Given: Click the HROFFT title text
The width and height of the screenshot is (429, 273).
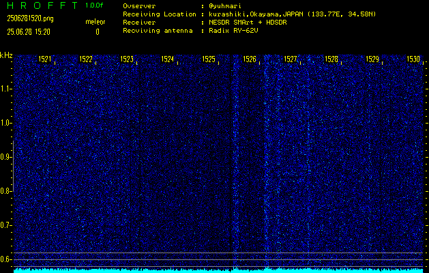Looking at the screenshot, I should 42,5.
